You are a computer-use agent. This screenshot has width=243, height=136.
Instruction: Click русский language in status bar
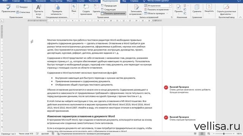tap(45, 134)
